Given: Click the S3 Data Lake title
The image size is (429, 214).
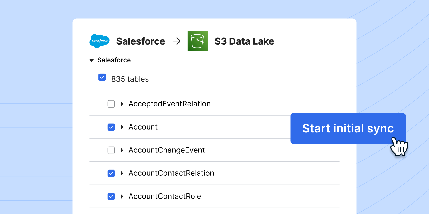Looking at the screenshot, I should pyautogui.click(x=244, y=41).
